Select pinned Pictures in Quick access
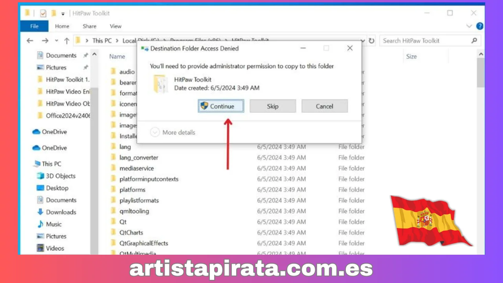Image resolution: width=503 pixels, height=283 pixels. [56, 68]
